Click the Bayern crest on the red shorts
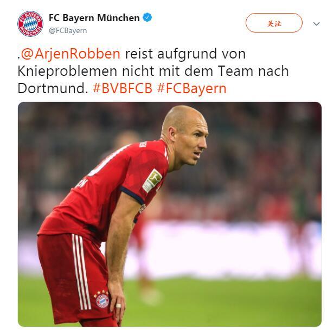Screen dimensions: 327x330 point(102,301)
